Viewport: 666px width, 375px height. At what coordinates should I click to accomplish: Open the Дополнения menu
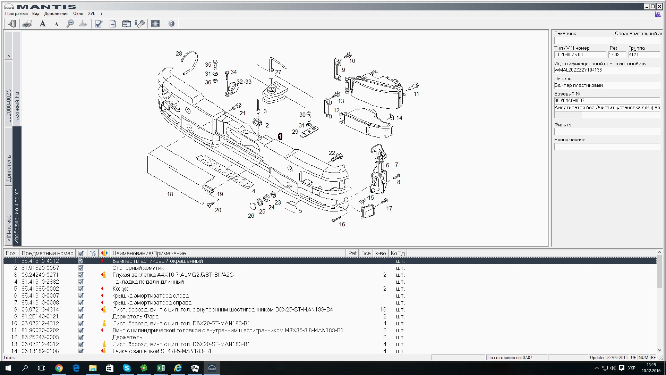[x=56, y=14]
